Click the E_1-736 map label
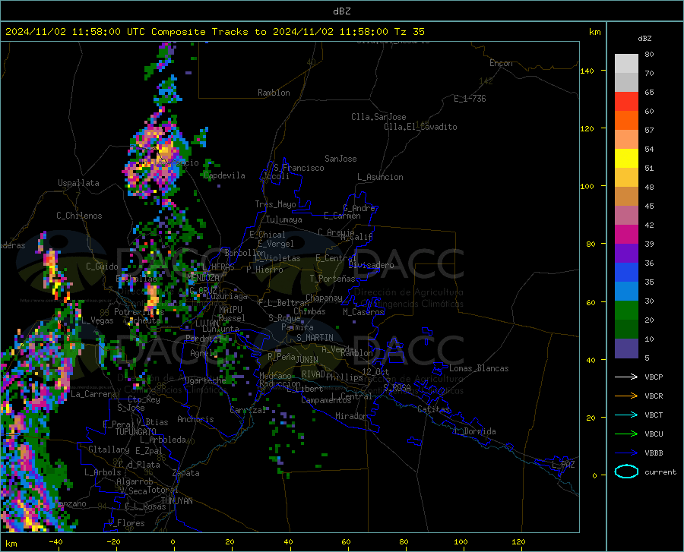This screenshot has height=552, width=684. pyautogui.click(x=470, y=99)
